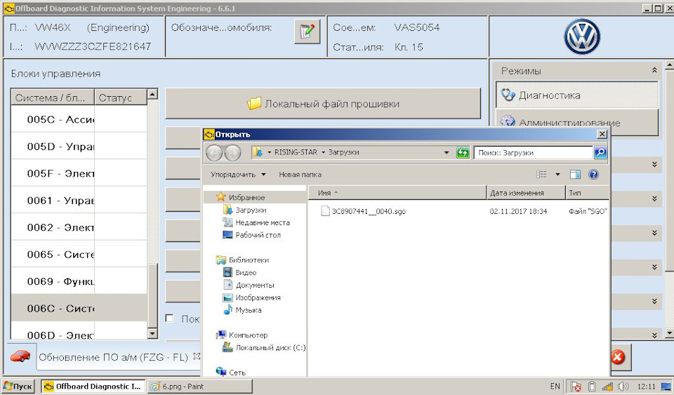Click red car icon on bottom tab

(x=20, y=356)
